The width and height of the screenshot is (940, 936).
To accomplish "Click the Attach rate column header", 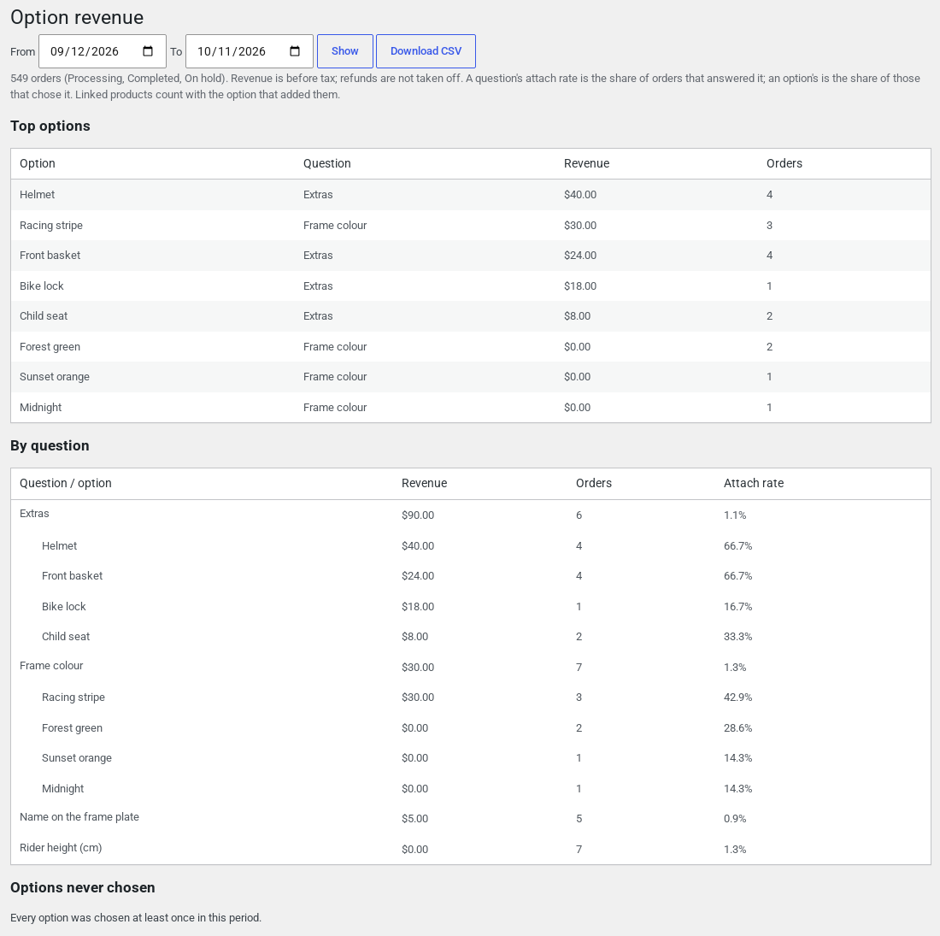I will pos(754,483).
